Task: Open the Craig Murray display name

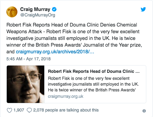Action: pos(35,9)
